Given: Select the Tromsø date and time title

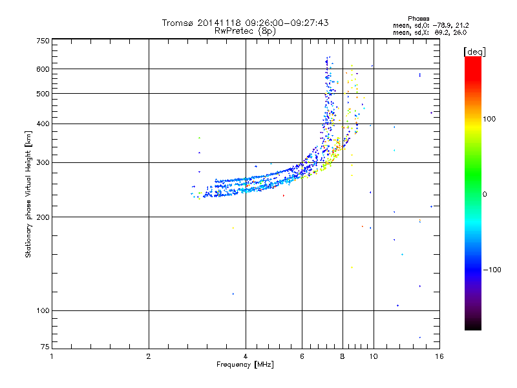Looking at the screenshot, I should [x=245, y=23].
